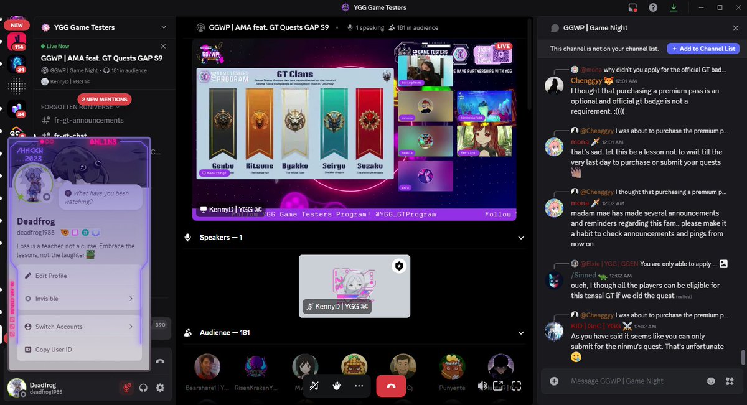Click the green download update icon
747x405 pixels.
coord(673,7)
